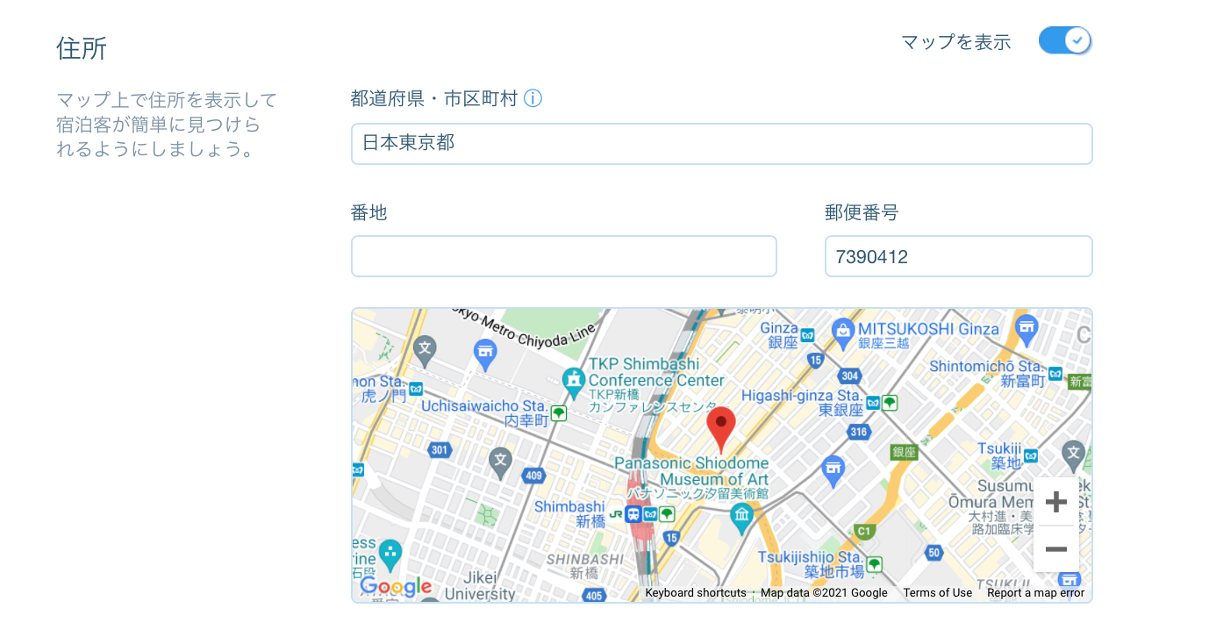This screenshot has height=644, width=1216.
Task: Click the Tsukijishijo station icon
Action: [874, 564]
